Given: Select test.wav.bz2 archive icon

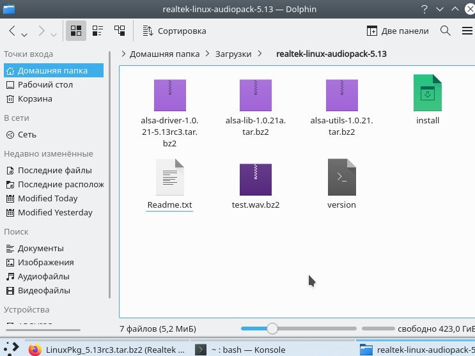Looking at the screenshot, I should pyautogui.click(x=255, y=180).
